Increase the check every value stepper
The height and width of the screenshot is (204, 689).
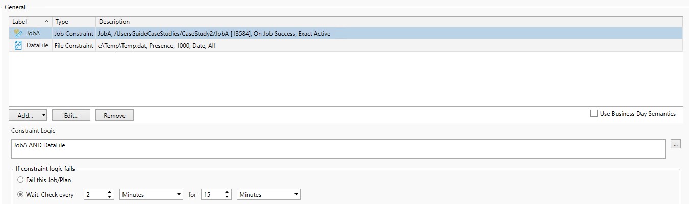point(110,192)
